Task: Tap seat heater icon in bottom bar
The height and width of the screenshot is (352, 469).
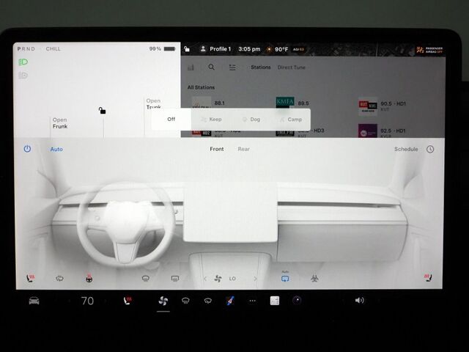Action: pos(128,300)
